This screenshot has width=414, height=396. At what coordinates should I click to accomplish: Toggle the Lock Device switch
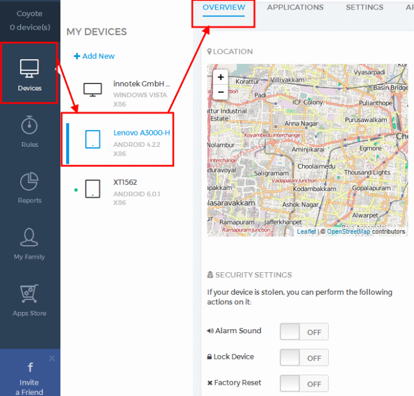pos(304,358)
